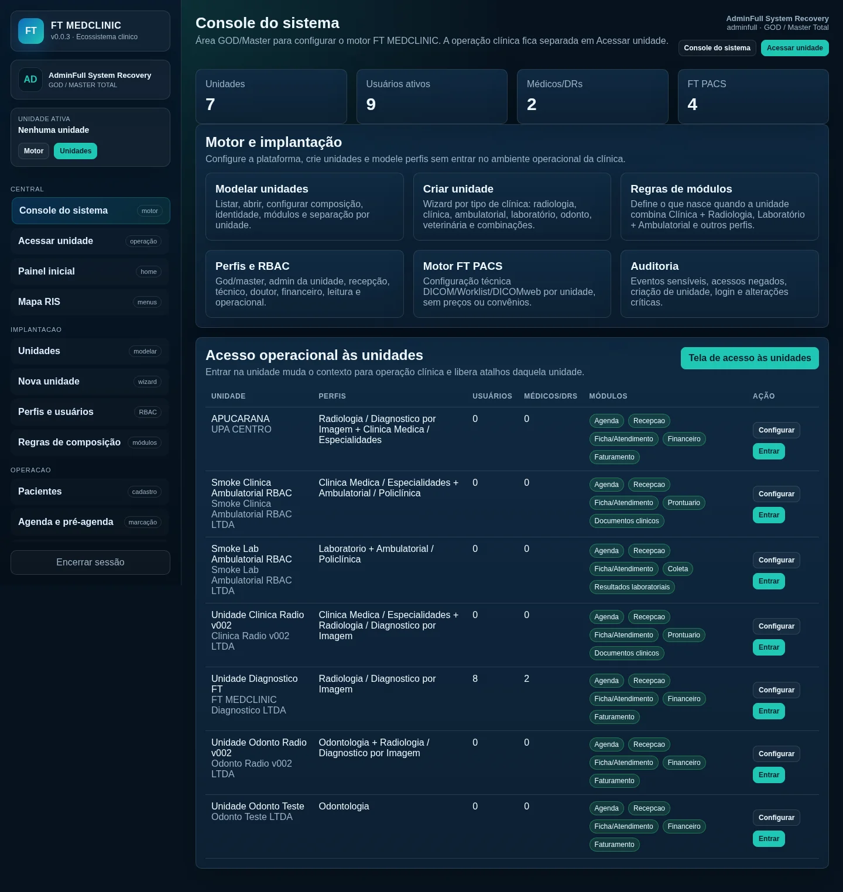Switch to Acessar unidade top tab

(794, 48)
